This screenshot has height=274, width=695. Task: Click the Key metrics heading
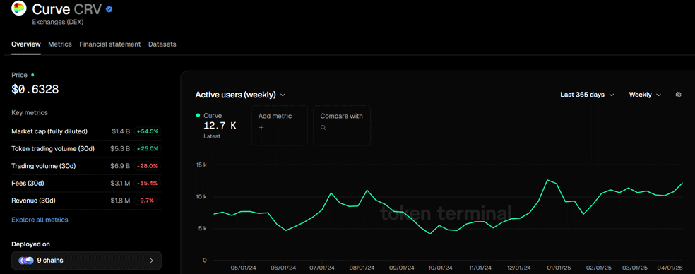[29, 112]
